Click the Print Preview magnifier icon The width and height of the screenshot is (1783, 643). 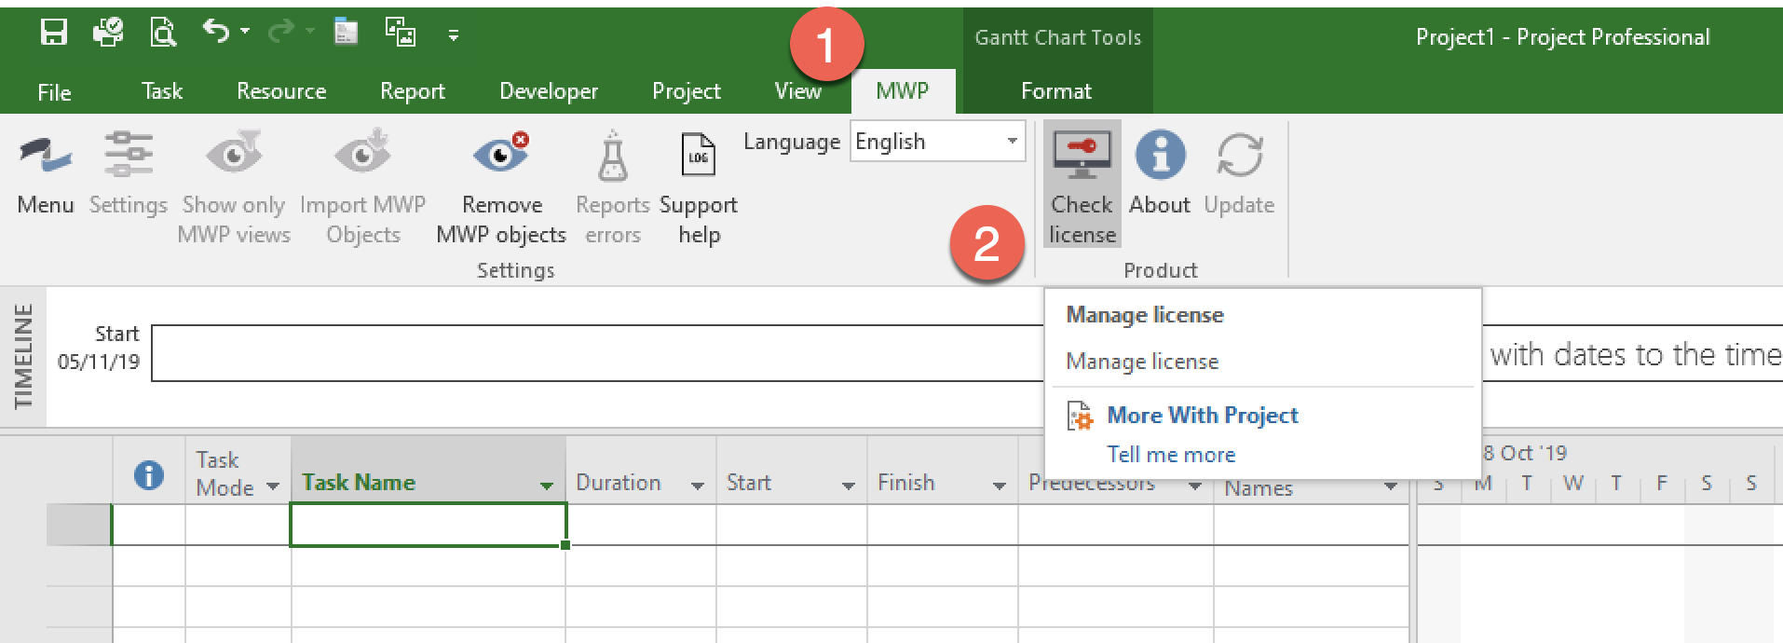pyautogui.click(x=163, y=34)
